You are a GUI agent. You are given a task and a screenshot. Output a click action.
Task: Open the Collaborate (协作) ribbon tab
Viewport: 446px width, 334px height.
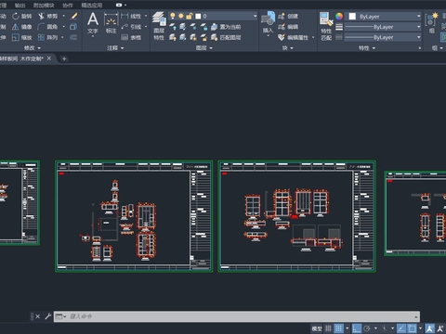coord(68,5)
